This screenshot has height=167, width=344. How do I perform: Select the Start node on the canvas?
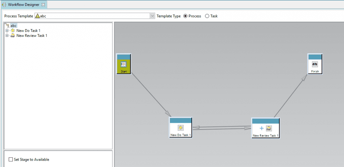pyautogui.click(x=124, y=64)
